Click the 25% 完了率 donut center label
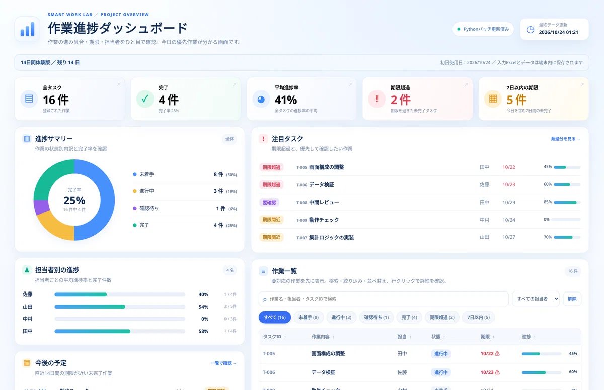 pos(74,200)
